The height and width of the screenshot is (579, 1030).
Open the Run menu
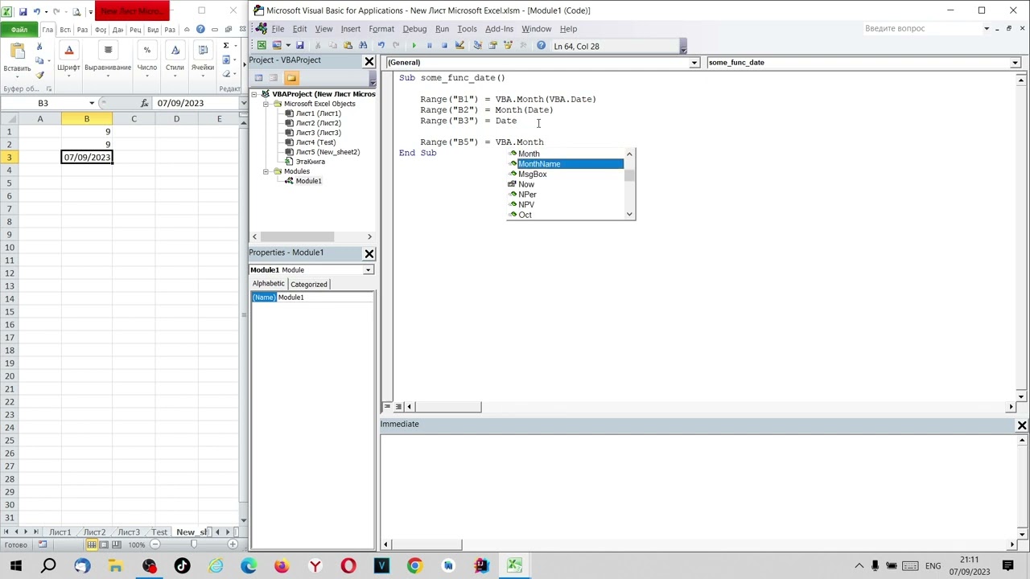pos(442,29)
